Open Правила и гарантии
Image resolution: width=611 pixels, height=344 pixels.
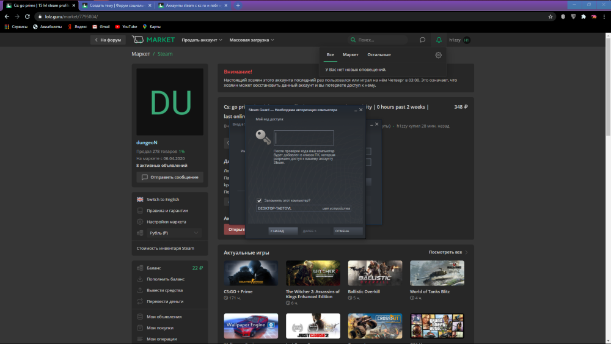point(167,211)
